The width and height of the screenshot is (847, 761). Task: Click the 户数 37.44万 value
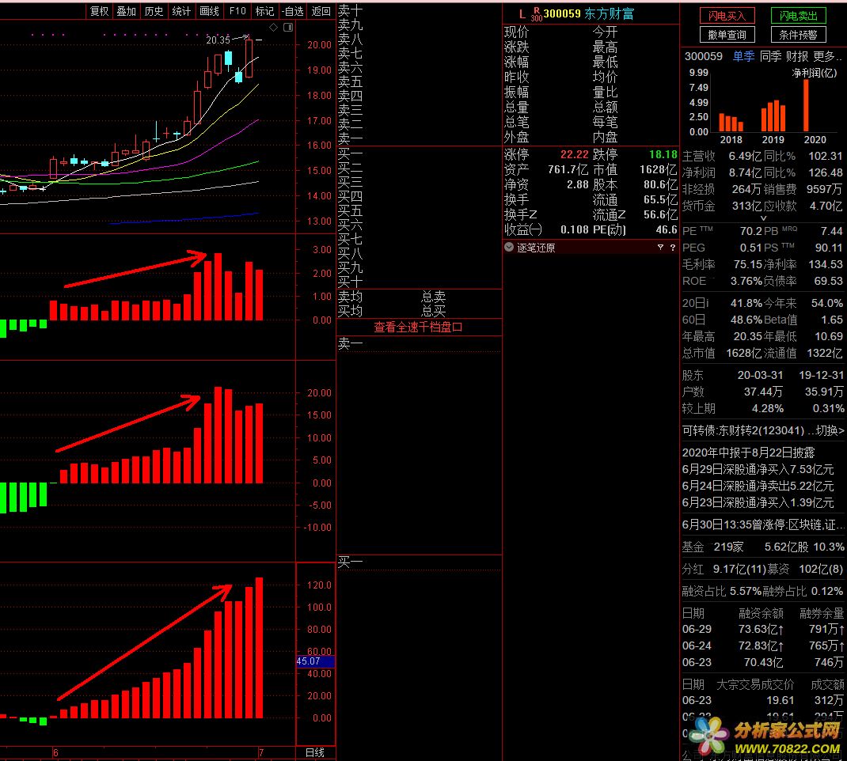763,392
